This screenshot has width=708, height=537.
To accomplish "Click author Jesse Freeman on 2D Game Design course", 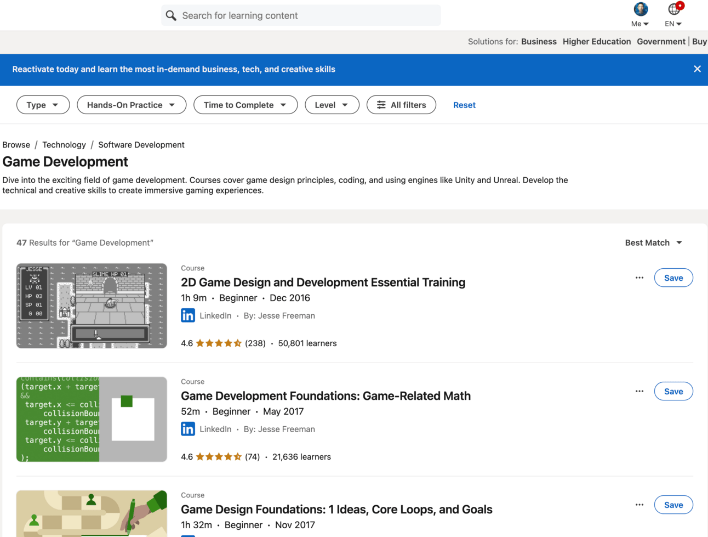I will tap(279, 315).
